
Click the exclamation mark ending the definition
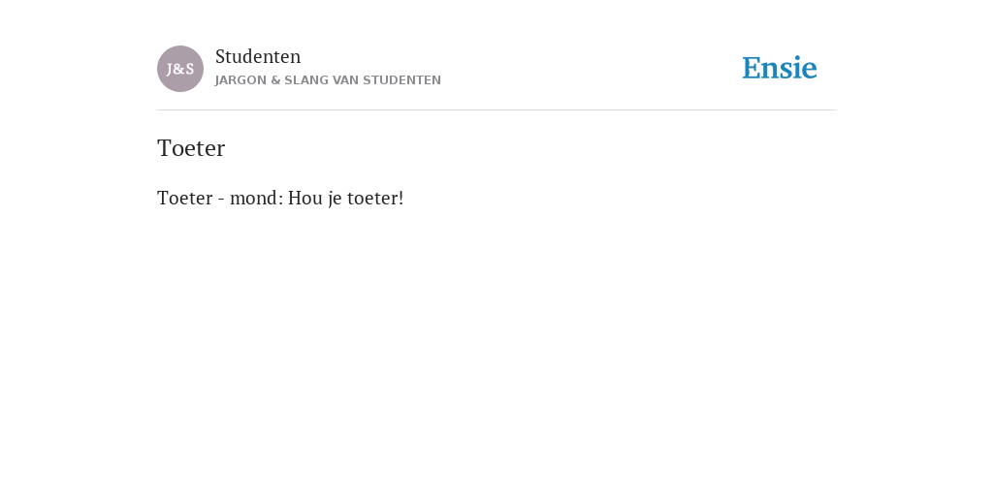click(x=400, y=198)
